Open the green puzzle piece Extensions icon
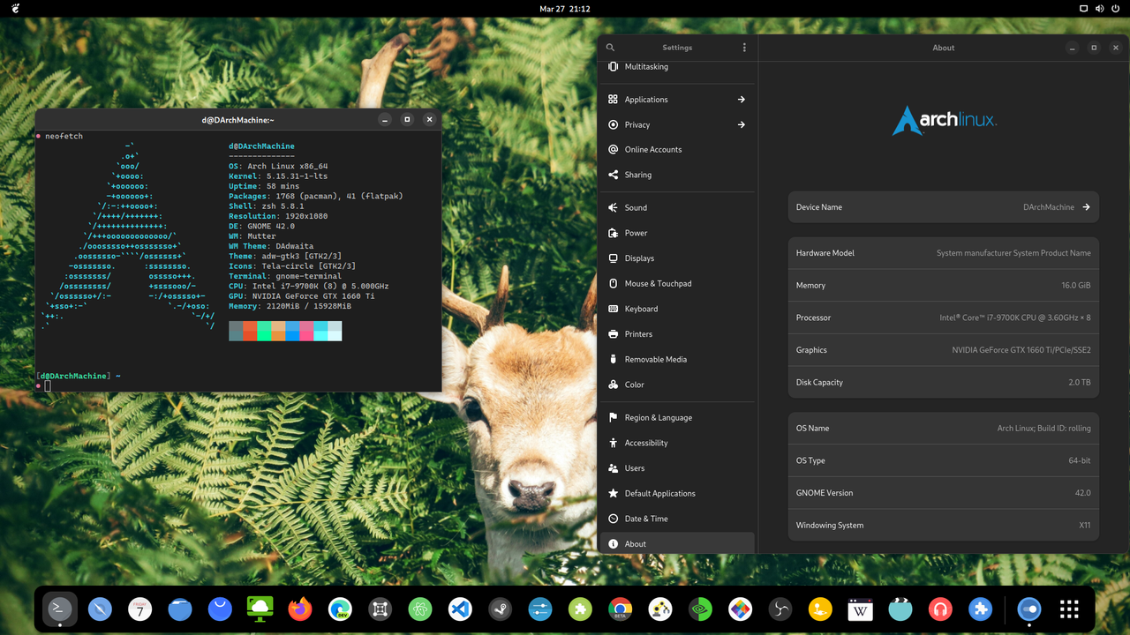The height and width of the screenshot is (635, 1130). click(x=580, y=609)
